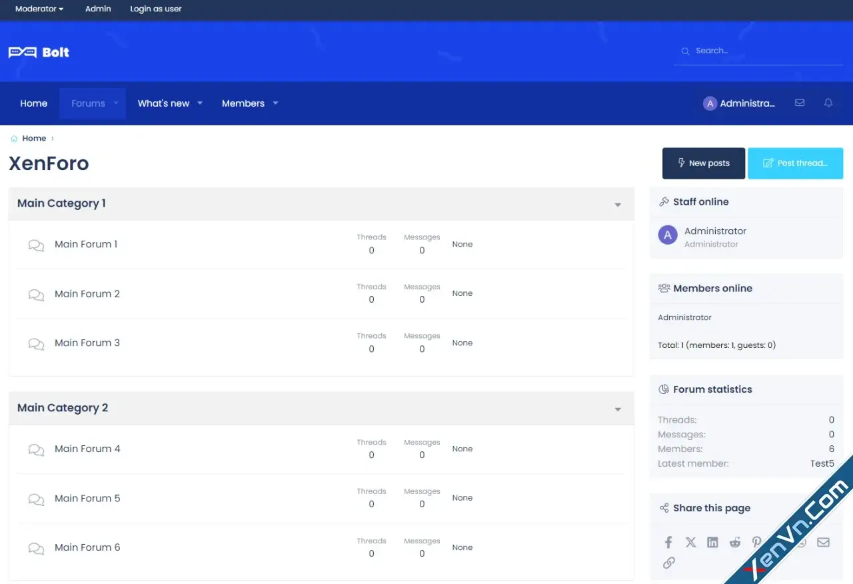Open the latest member Test5 link

click(822, 463)
